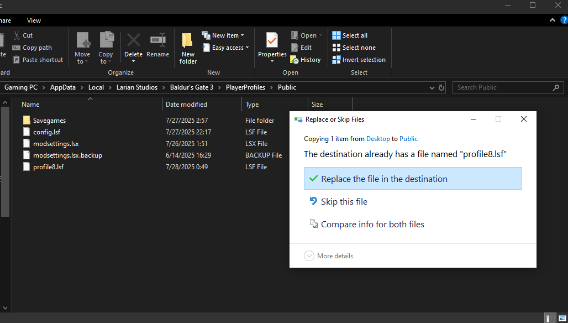Open the Easy access dropdown
Viewport: 568px width, 323px height.
[x=228, y=48]
